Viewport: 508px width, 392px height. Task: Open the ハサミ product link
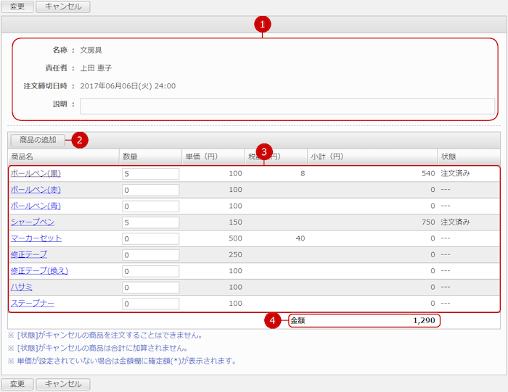[22, 287]
